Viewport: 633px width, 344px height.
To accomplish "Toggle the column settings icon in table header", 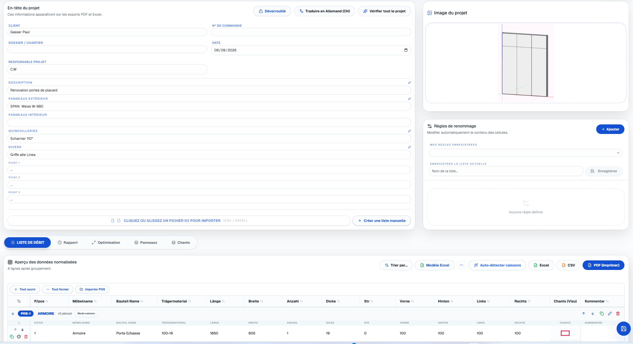I will [x=19, y=301].
